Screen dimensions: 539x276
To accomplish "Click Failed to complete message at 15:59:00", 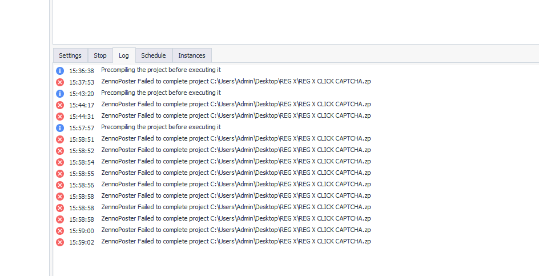I will (236, 230).
